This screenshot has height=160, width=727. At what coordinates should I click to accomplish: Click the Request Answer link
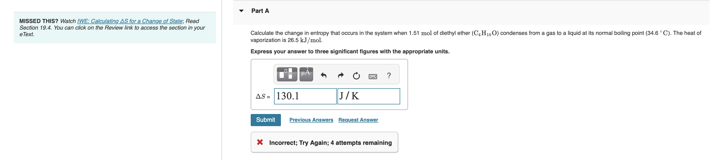[358, 120]
